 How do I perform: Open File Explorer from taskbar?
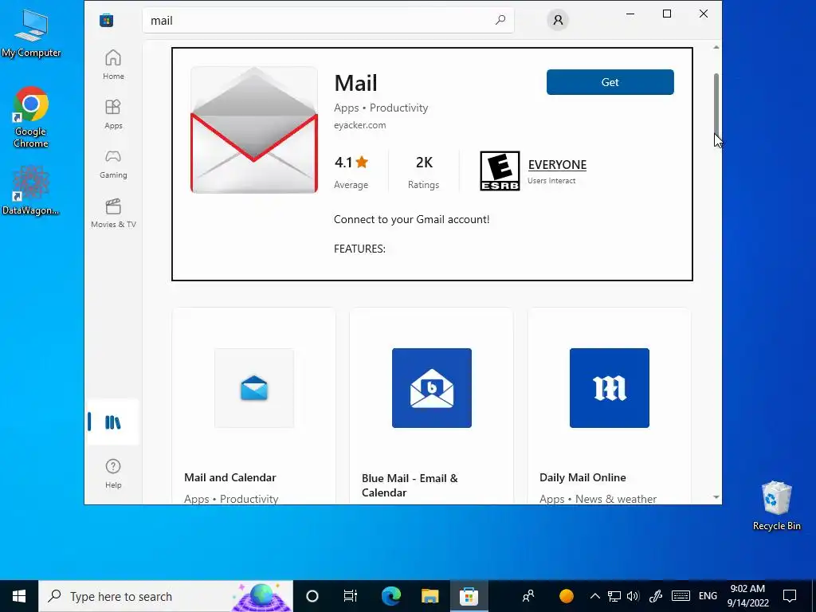[x=430, y=596]
